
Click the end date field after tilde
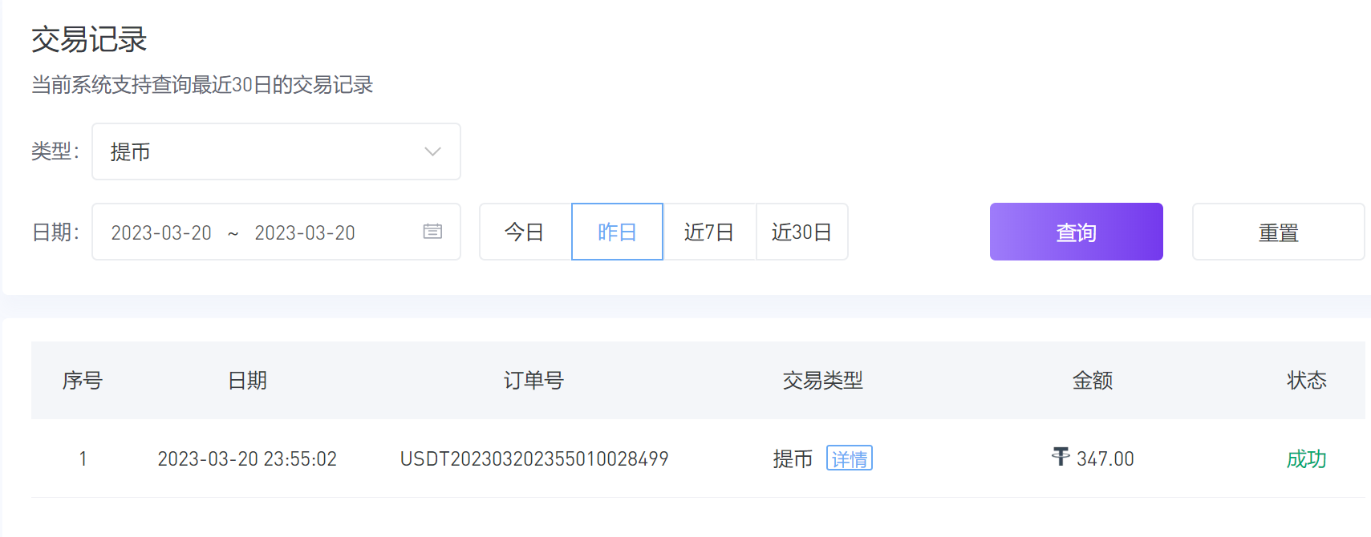click(x=305, y=232)
